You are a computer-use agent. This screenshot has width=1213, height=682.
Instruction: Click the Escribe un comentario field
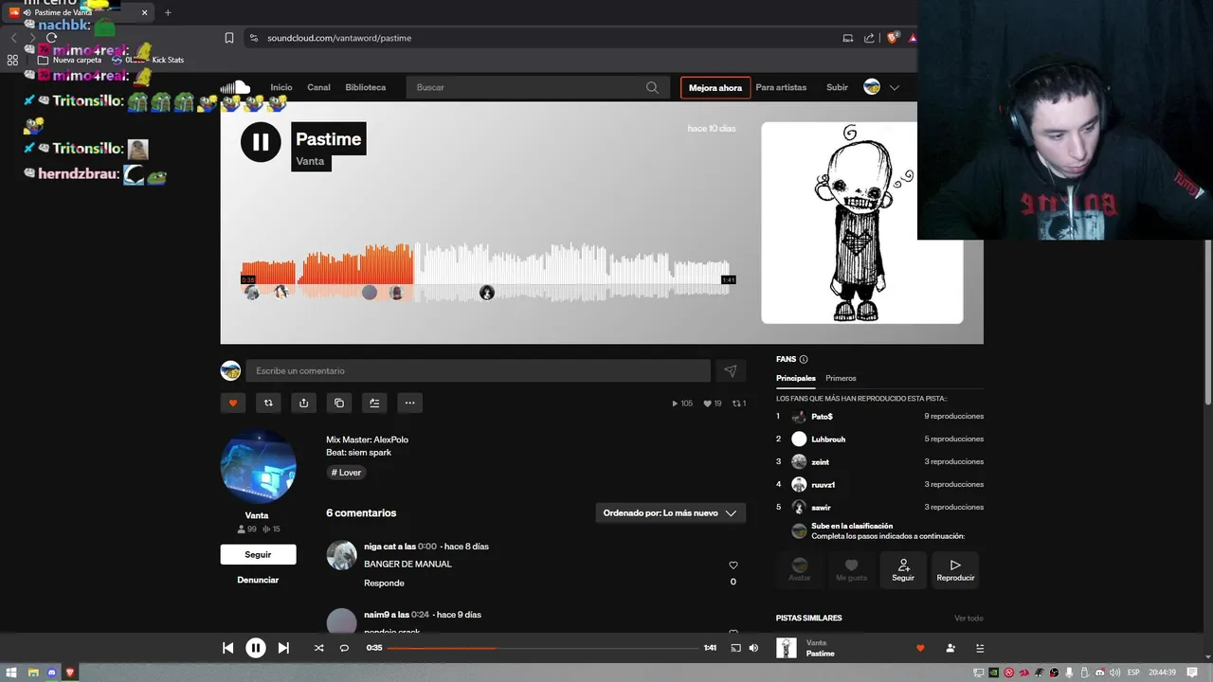tap(478, 370)
